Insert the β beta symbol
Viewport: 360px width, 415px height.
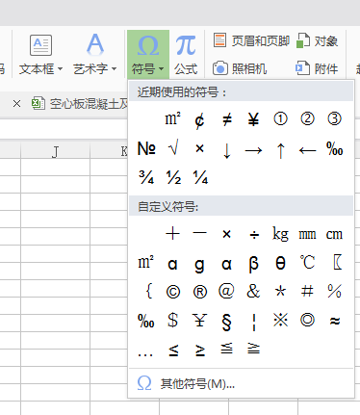(x=253, y=265)
